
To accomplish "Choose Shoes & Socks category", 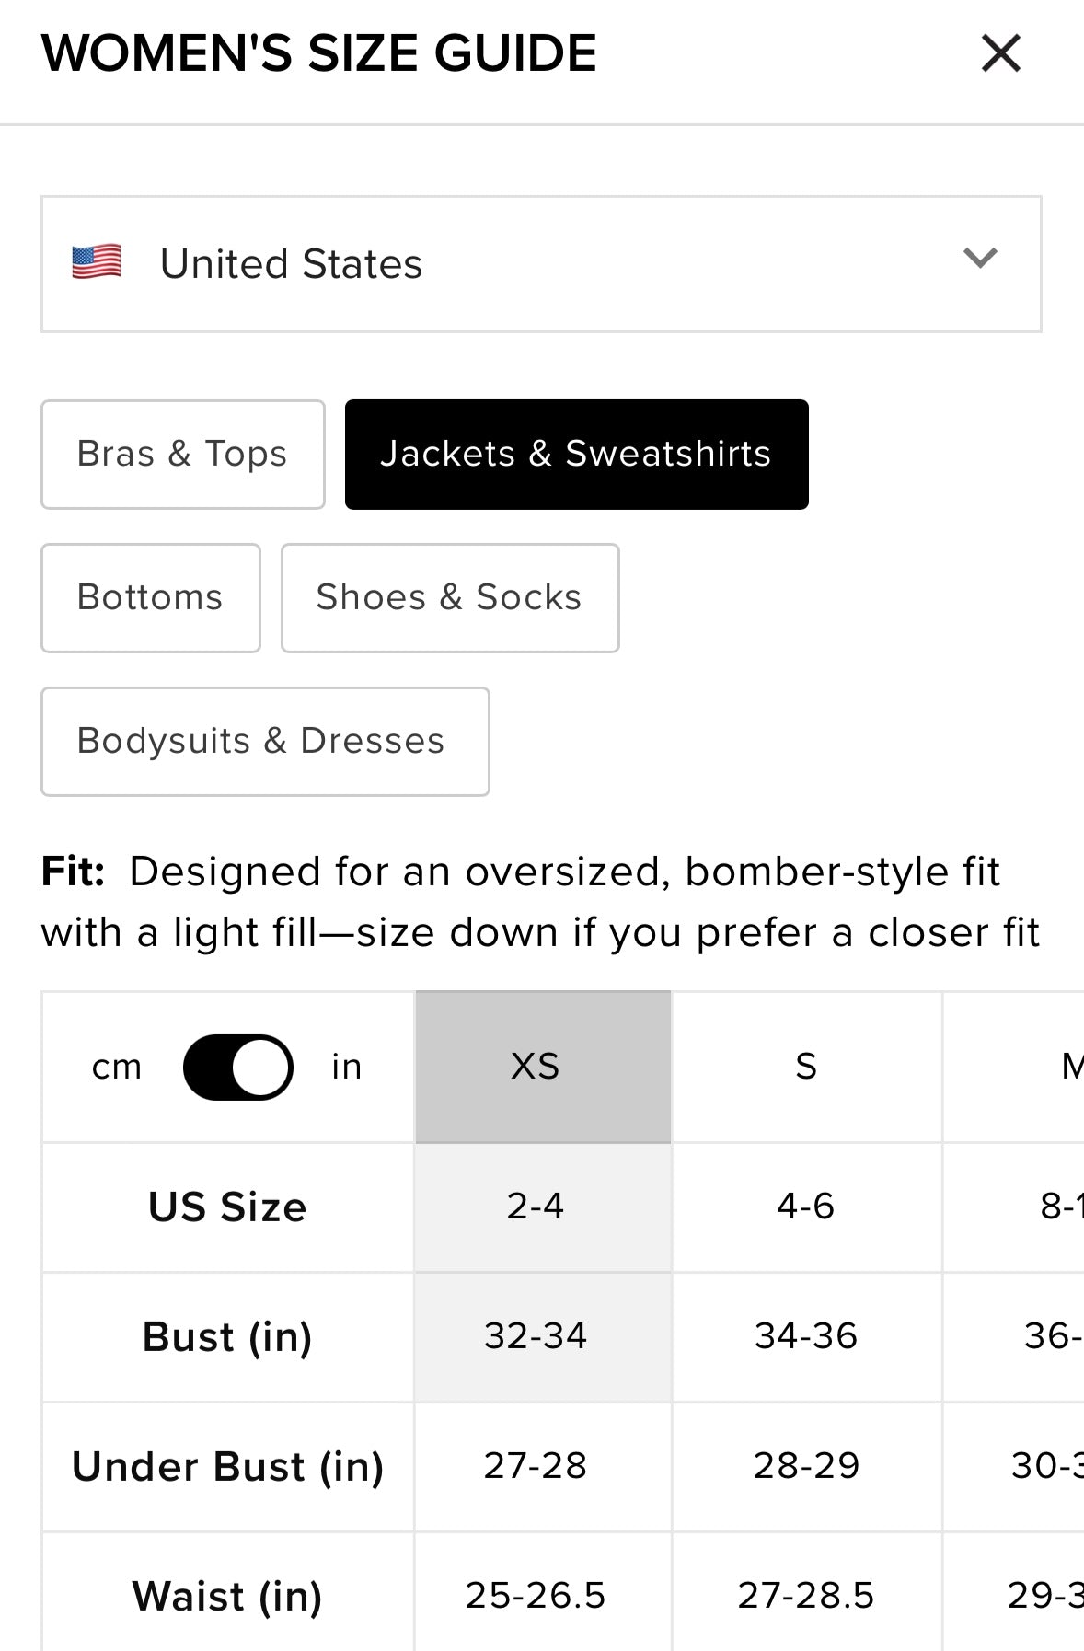I will point(449,598).
